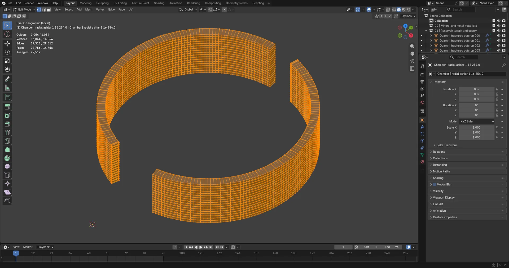509x268 pixels.
Task: Click the Scale Z value field
Action: pyautogui.click(x=476, y=138)
